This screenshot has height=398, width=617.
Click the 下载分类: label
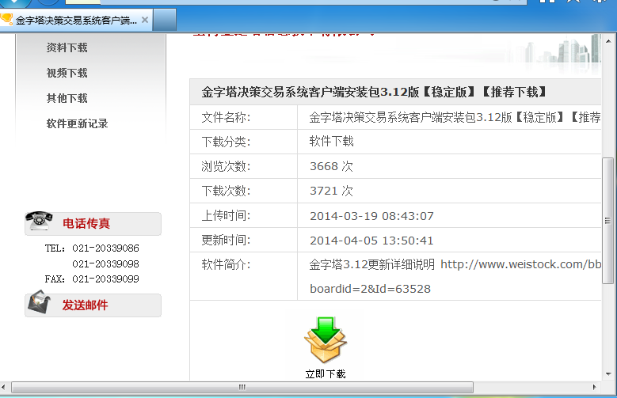[x=226, y=142]
